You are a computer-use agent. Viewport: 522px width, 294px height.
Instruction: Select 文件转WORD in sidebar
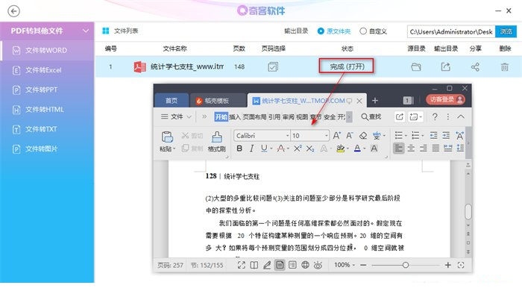tap(47, 51)
